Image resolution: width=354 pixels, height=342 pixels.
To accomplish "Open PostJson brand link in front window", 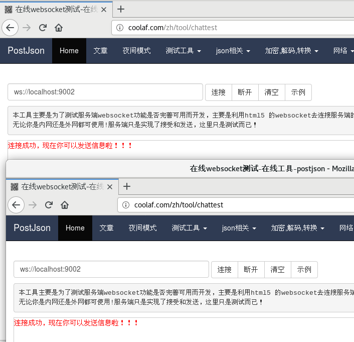I will (x=32, y=228).
